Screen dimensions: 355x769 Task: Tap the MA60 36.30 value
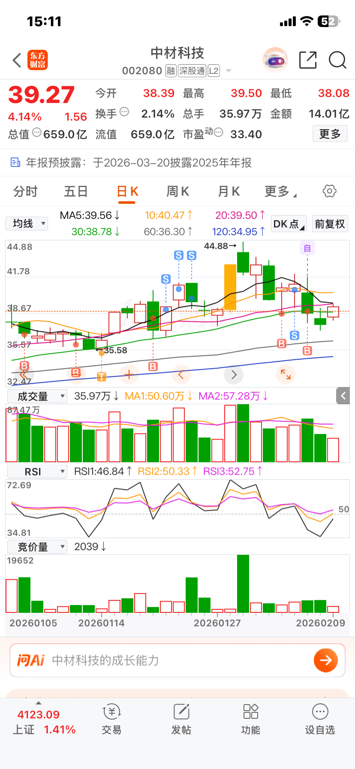pos(168,232)
